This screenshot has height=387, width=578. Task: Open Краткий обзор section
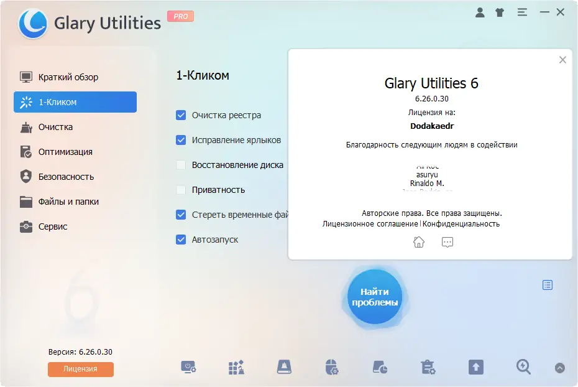(75, 77)
